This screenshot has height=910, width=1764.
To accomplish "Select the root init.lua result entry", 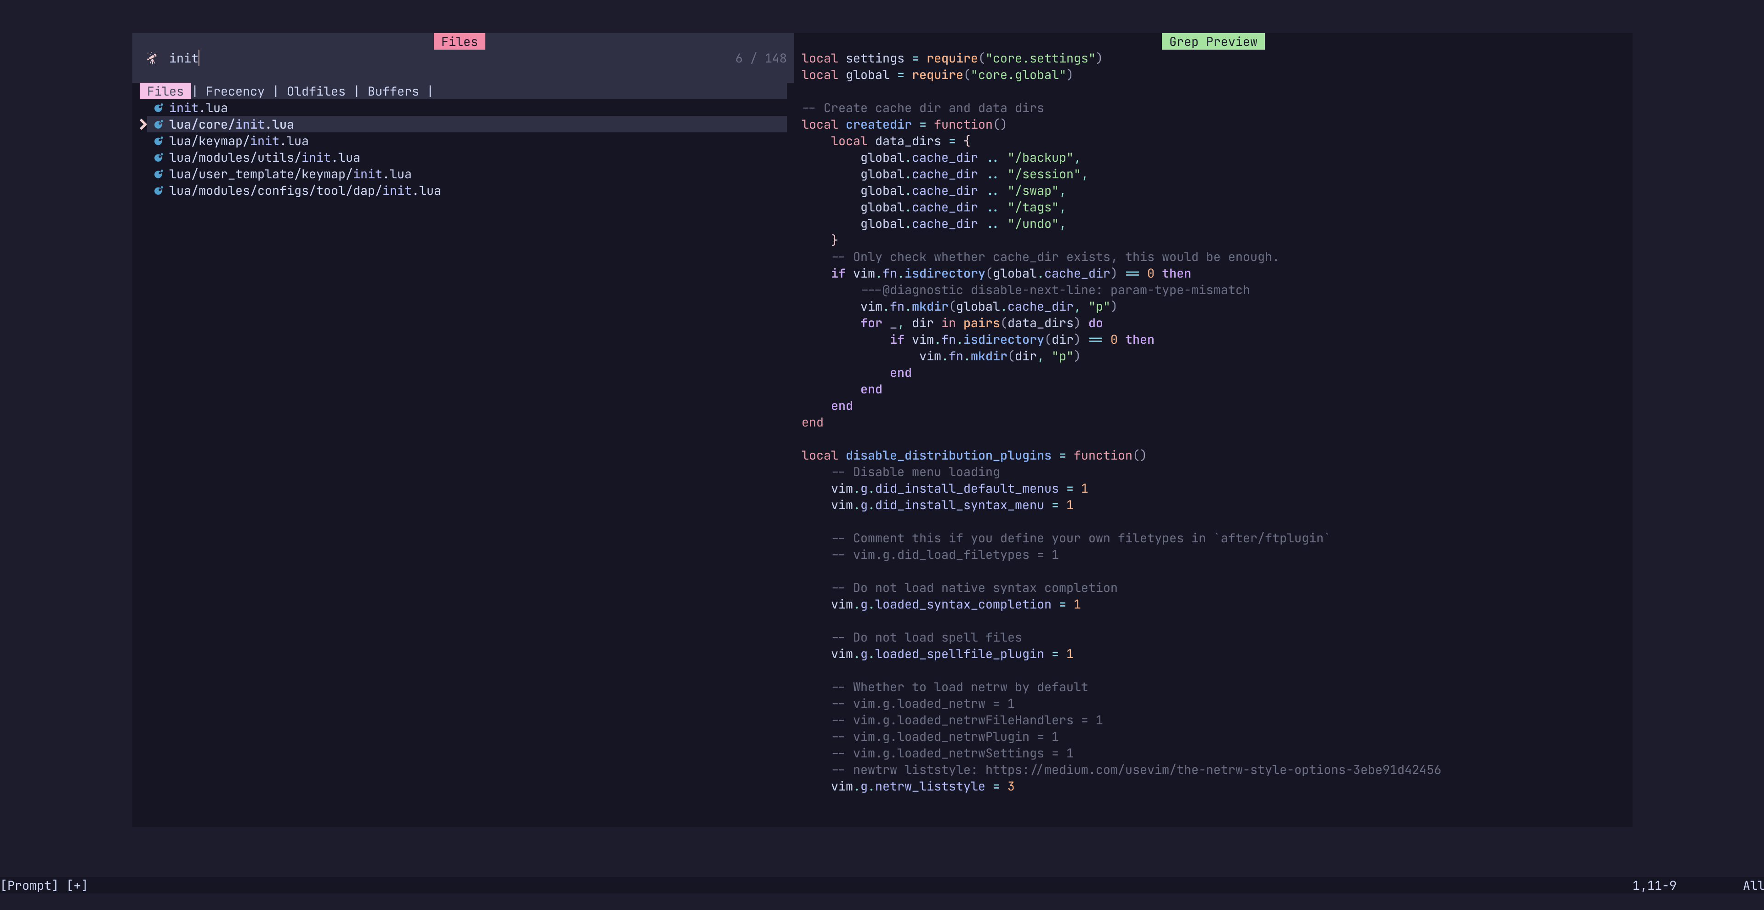I will tap(198, 108).
